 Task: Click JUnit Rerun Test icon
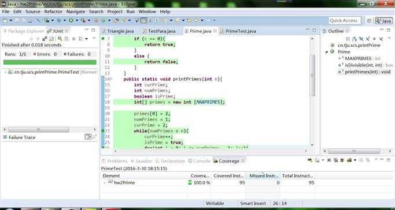pyautogui.click(x=60, y=39)
